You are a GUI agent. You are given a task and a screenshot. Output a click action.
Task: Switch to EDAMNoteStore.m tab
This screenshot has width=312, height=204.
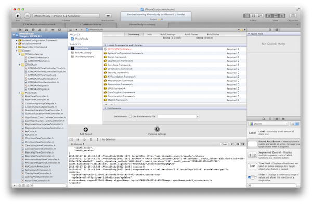(90, 24)
